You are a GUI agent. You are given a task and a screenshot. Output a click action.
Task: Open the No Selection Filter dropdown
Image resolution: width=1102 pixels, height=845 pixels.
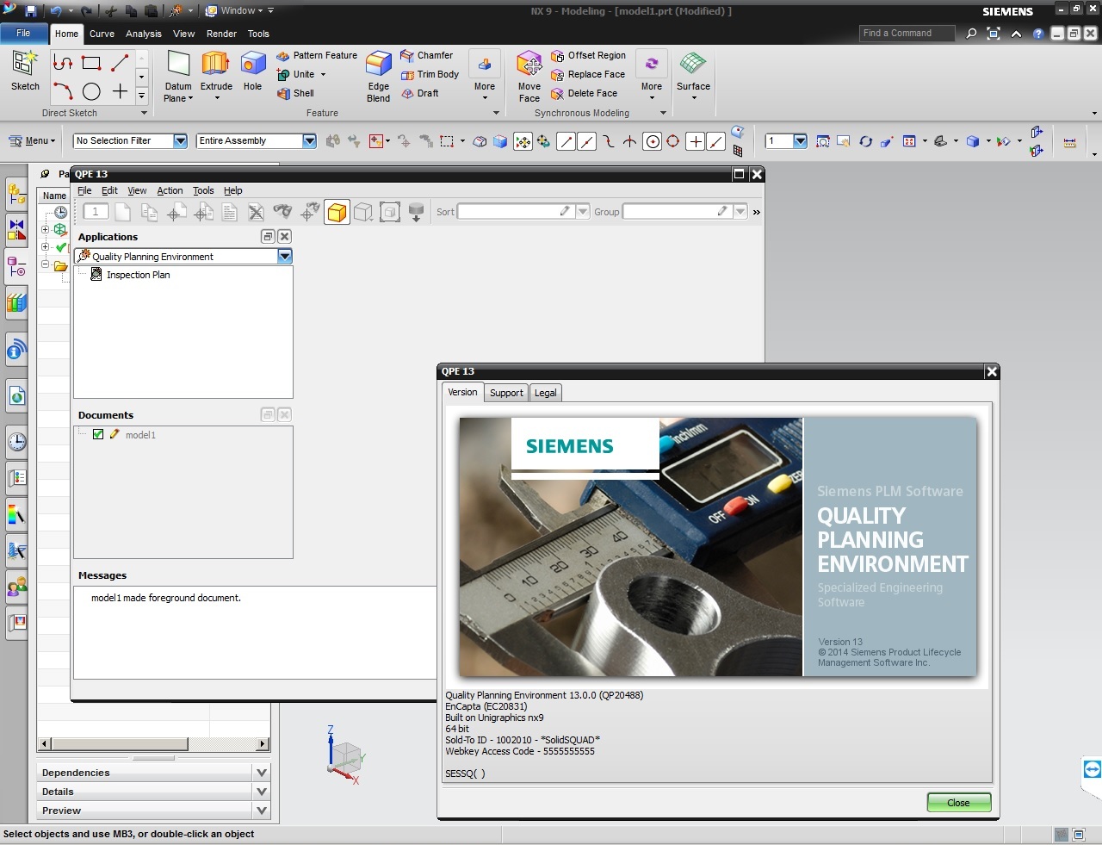click(180, 140)
